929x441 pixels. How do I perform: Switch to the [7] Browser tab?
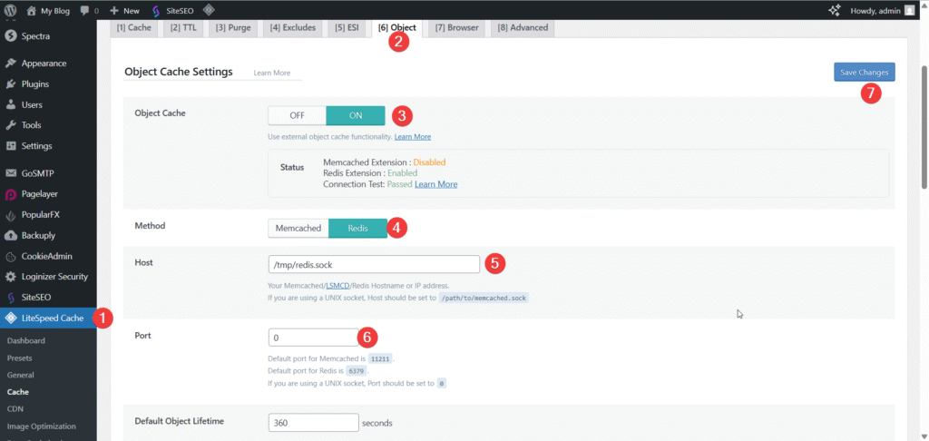click(x=456, y=27)
